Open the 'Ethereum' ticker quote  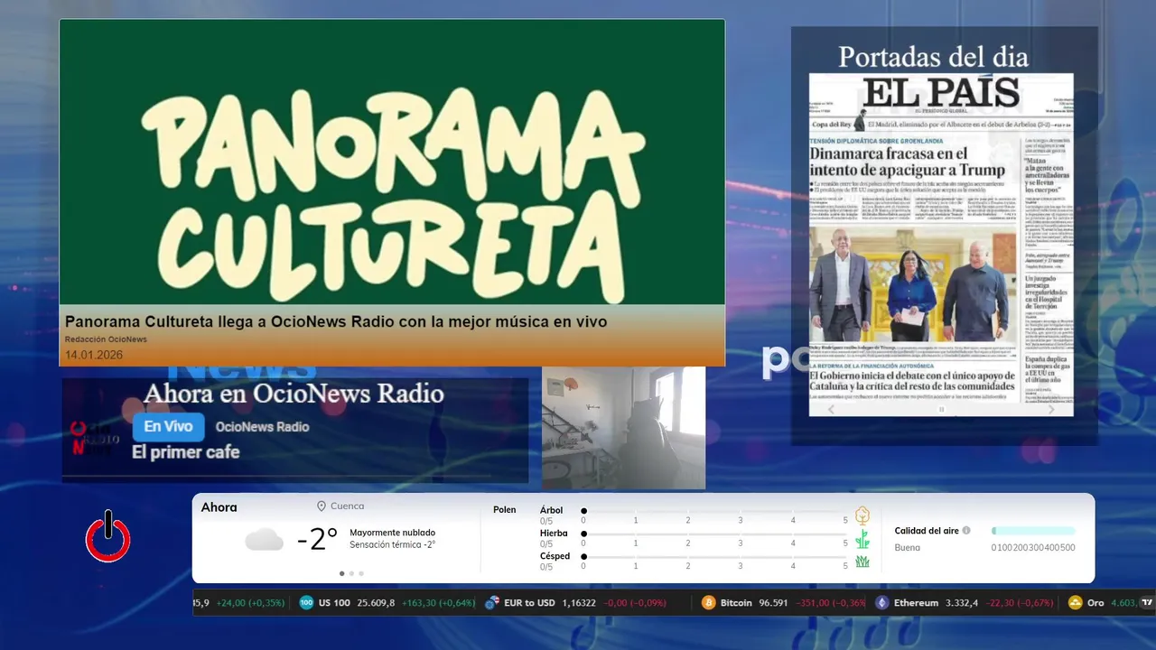pyautogui.click(x=964, y=602)
